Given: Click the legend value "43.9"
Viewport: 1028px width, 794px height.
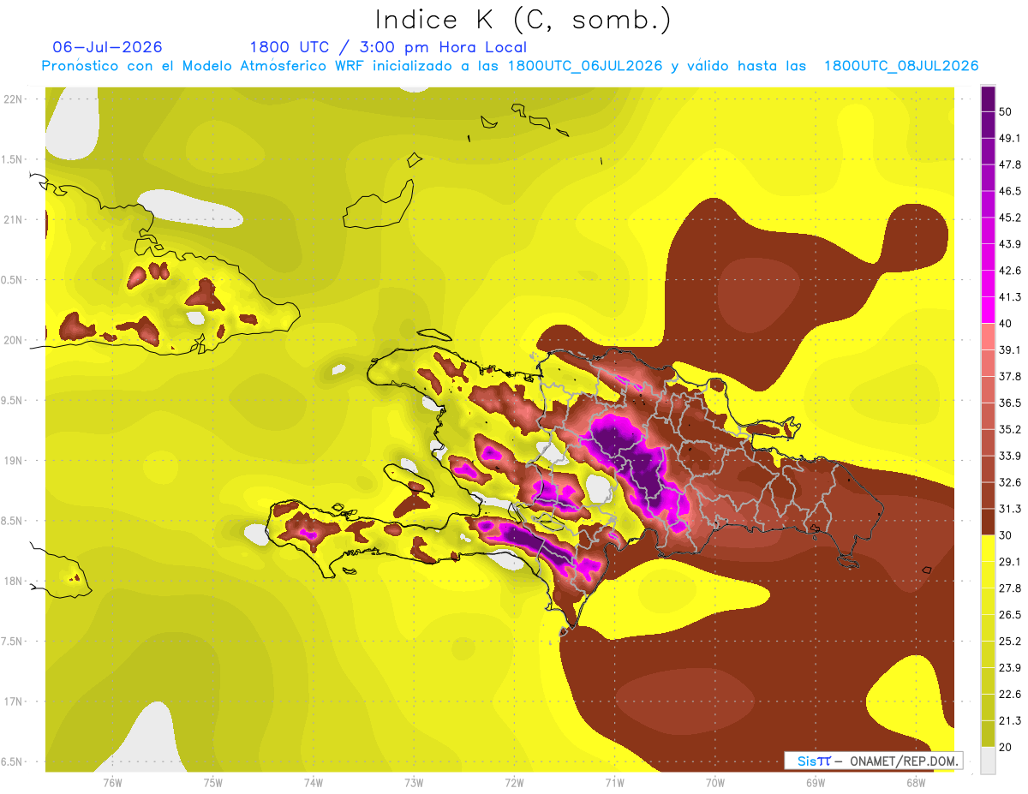Looking at the screenshot, I should tap(1010, 244).
